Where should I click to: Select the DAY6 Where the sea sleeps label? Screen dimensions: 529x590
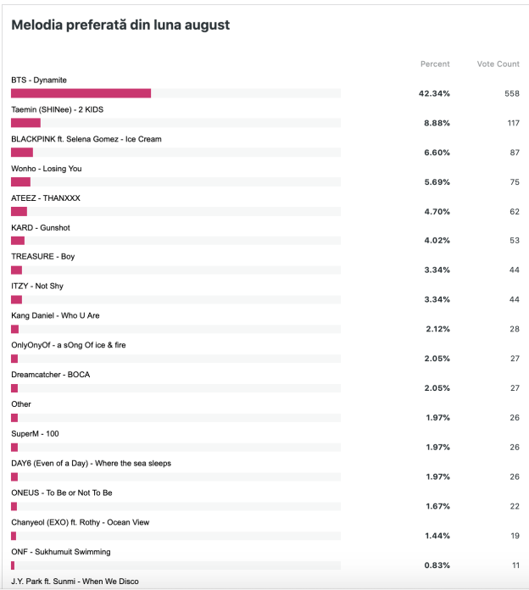(91, 463)
